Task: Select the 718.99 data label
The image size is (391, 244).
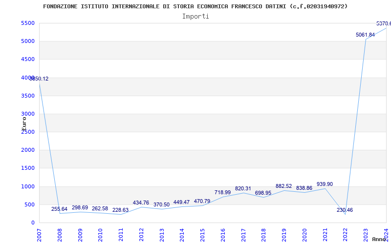Action: click(x=222, y=192)
